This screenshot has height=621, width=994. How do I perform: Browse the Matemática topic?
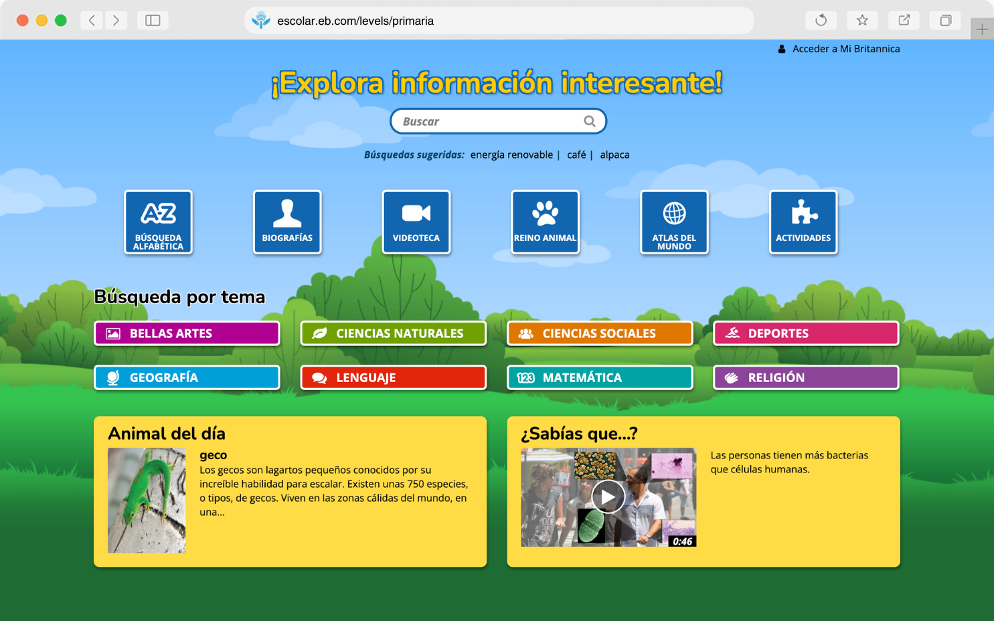tap(600, 377)
